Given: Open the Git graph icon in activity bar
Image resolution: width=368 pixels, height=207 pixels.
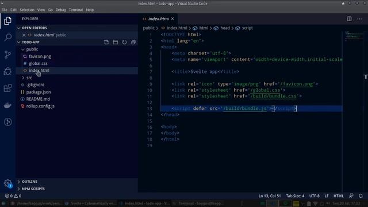Looking at the screenshot, I should coord(7,122).
